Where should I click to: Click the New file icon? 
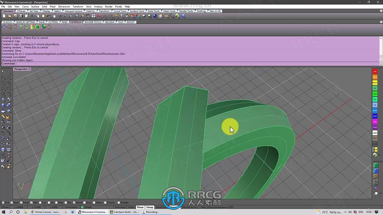tap(4, 16)
